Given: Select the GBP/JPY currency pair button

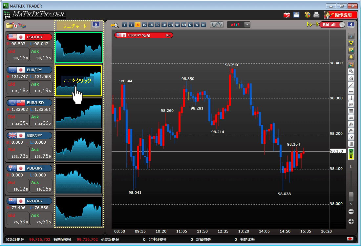Looking at the screenshot, I should [x=29, y=135].
